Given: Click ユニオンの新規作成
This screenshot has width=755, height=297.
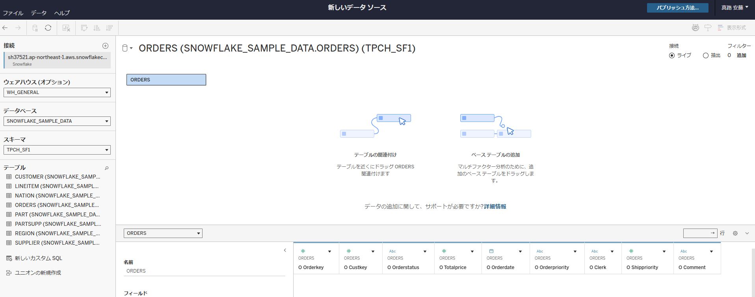Looking at the screenshot, I should (x=38, y=273).
